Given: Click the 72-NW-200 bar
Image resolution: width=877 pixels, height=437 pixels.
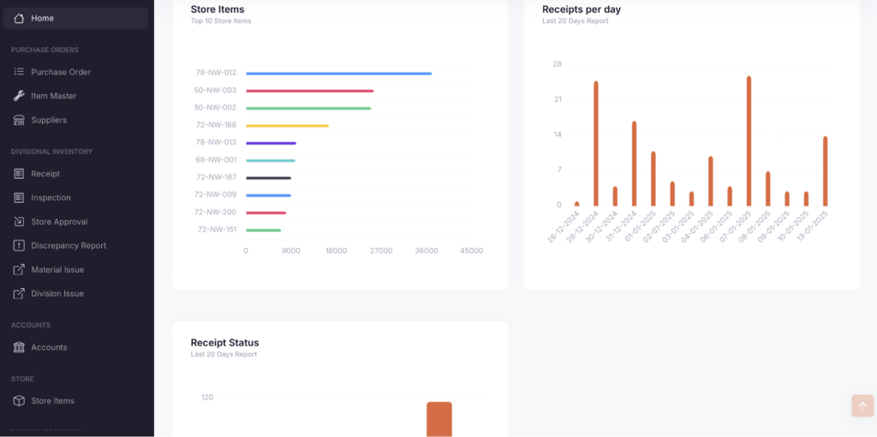Looking at the screenshot, I should (x=265, y=212).
